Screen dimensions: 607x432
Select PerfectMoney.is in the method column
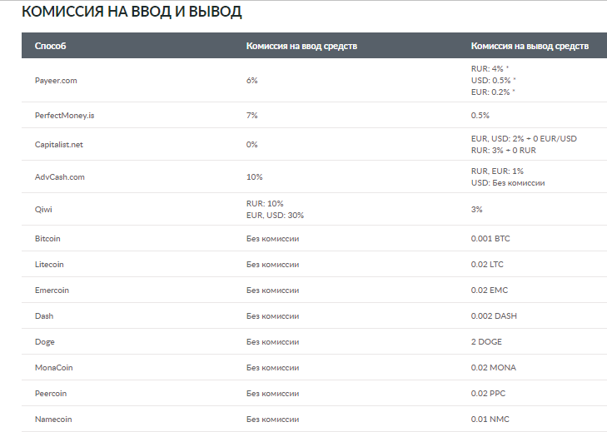click(63, 115)
